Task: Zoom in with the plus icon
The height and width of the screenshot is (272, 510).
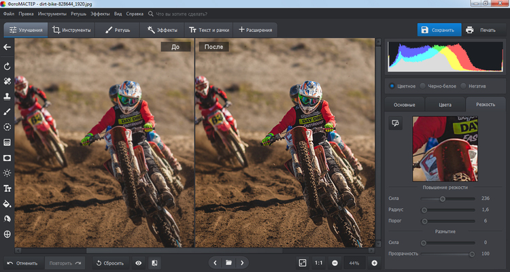Action: tap(374, 262)
